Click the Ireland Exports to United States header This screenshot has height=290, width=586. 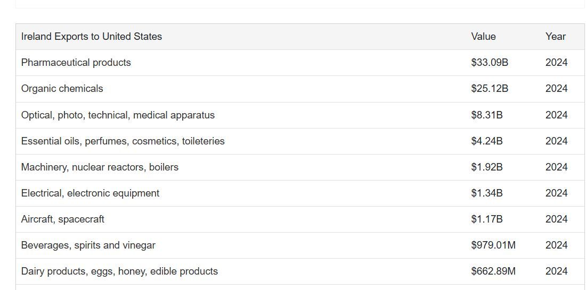click(91, 37)
